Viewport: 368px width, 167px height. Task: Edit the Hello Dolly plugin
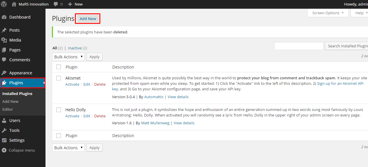[87, 116]
